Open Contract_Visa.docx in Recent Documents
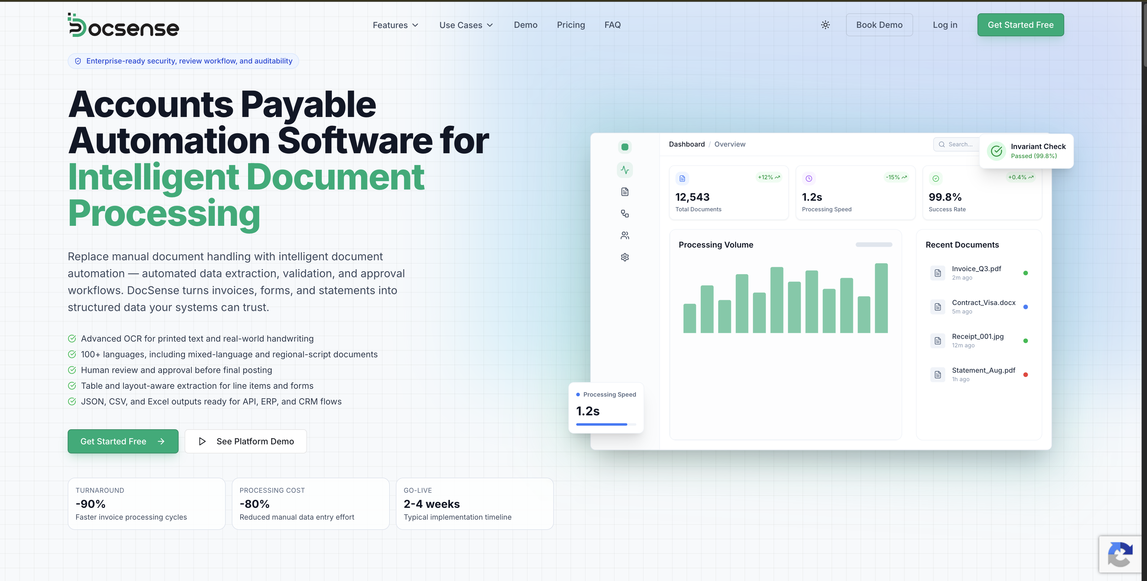This screenshot has width=1147, height=581. pos(979,307)
